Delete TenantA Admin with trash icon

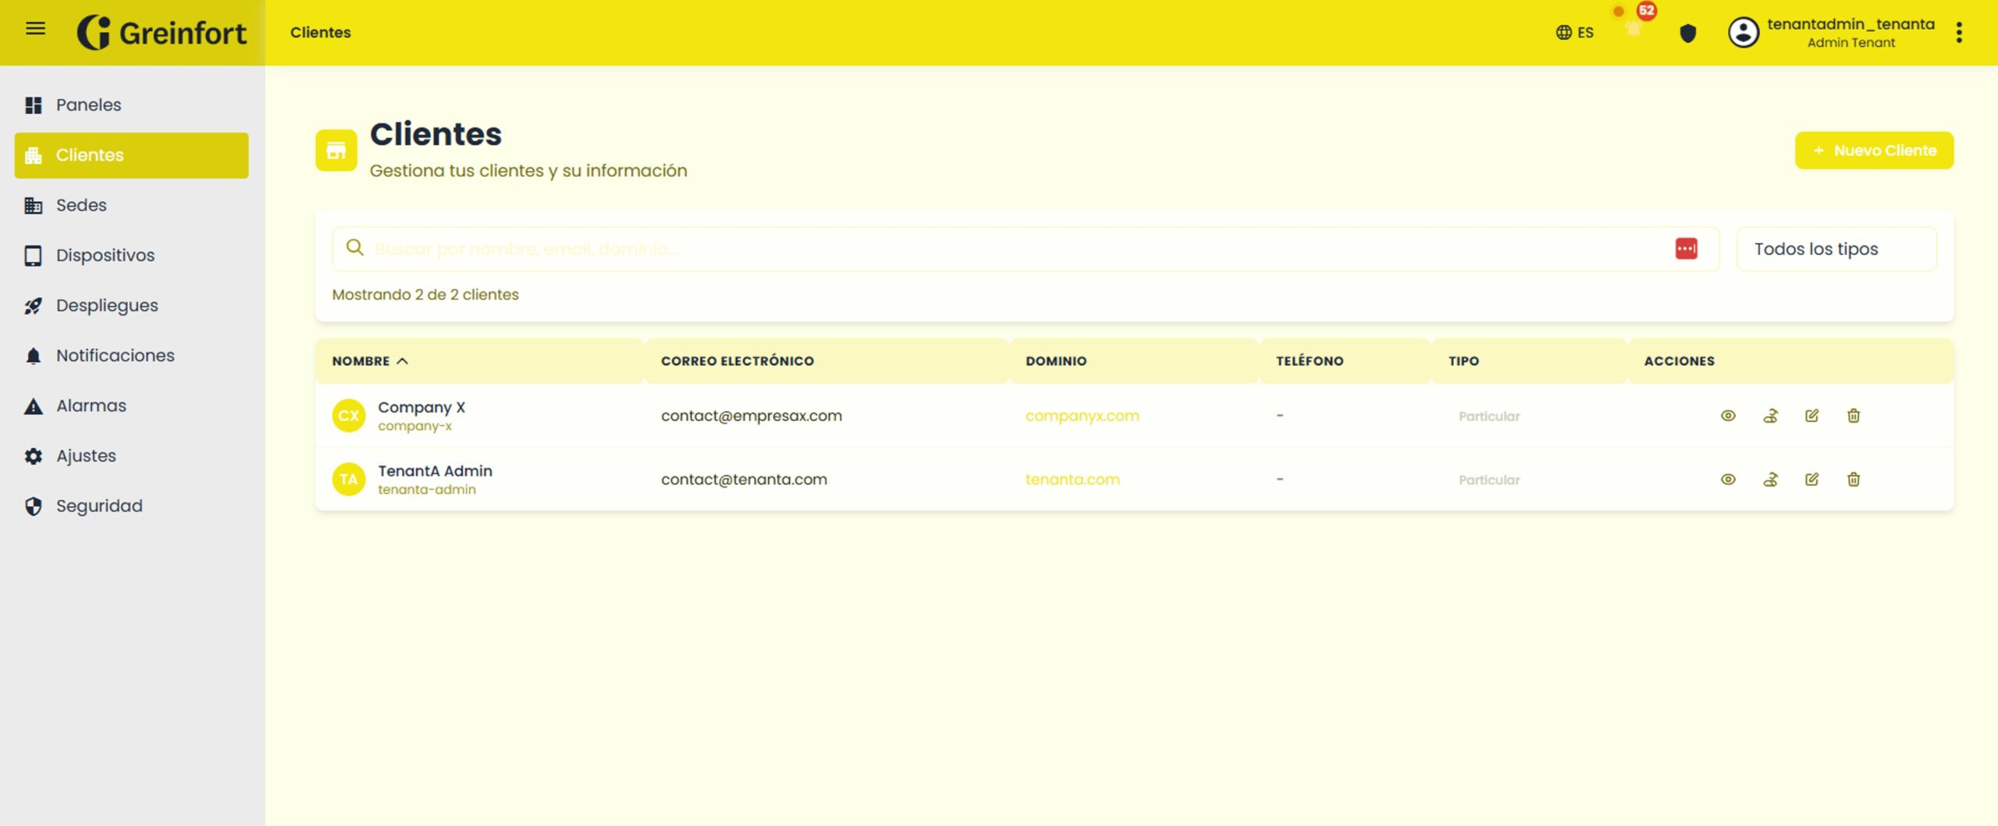[x=1854, y=480]
